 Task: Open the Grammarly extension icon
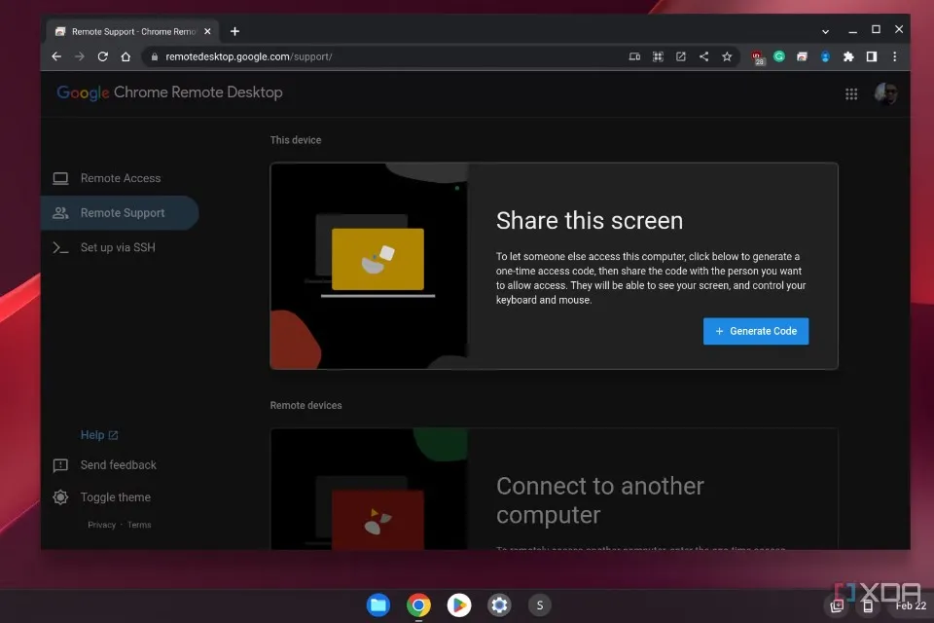[779, 56]
